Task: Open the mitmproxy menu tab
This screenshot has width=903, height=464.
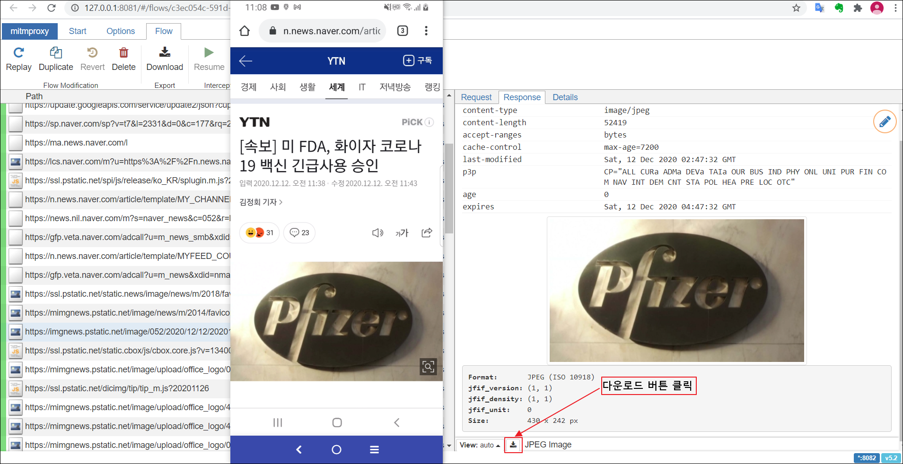Action: 29,31
